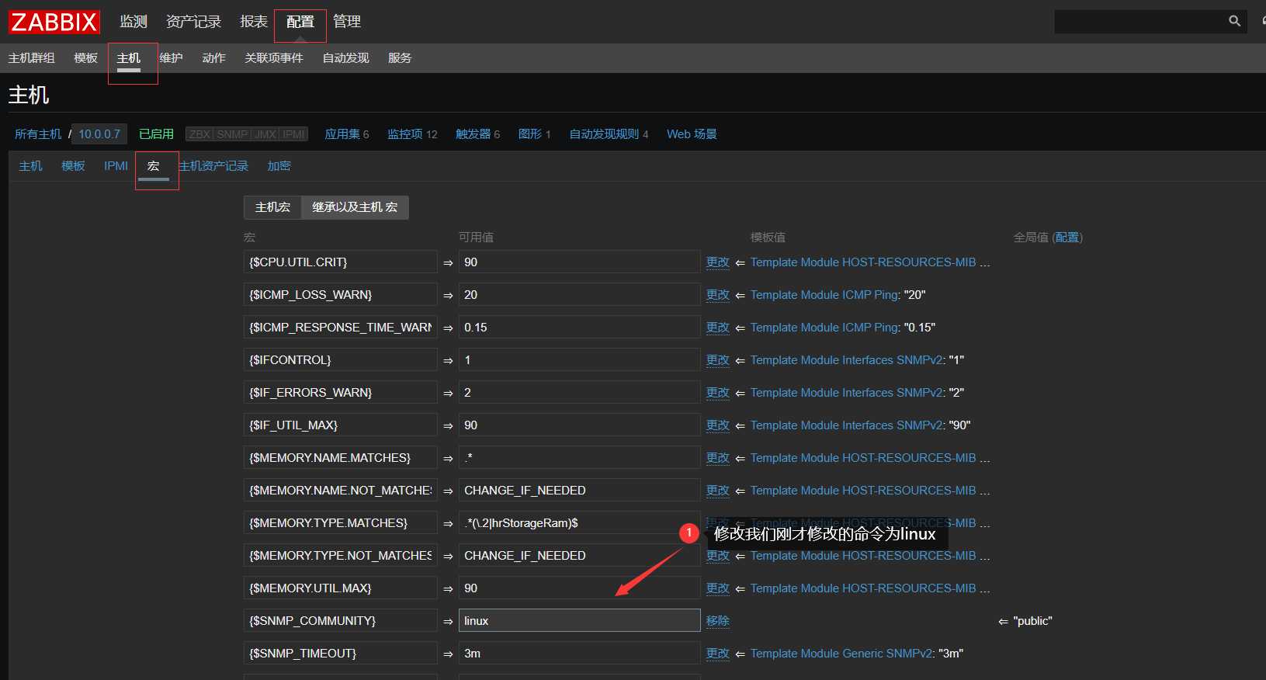Screen dimensions: 1266x680
Task: Open Template Module Interfaces SNMPv2 link with "2"
Action: (847, 393)
